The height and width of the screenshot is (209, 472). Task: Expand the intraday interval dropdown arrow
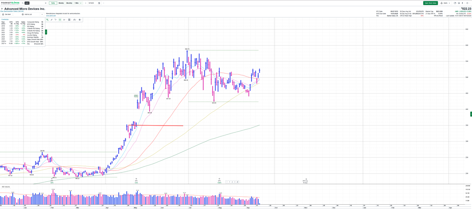click(x=81, y=3)
